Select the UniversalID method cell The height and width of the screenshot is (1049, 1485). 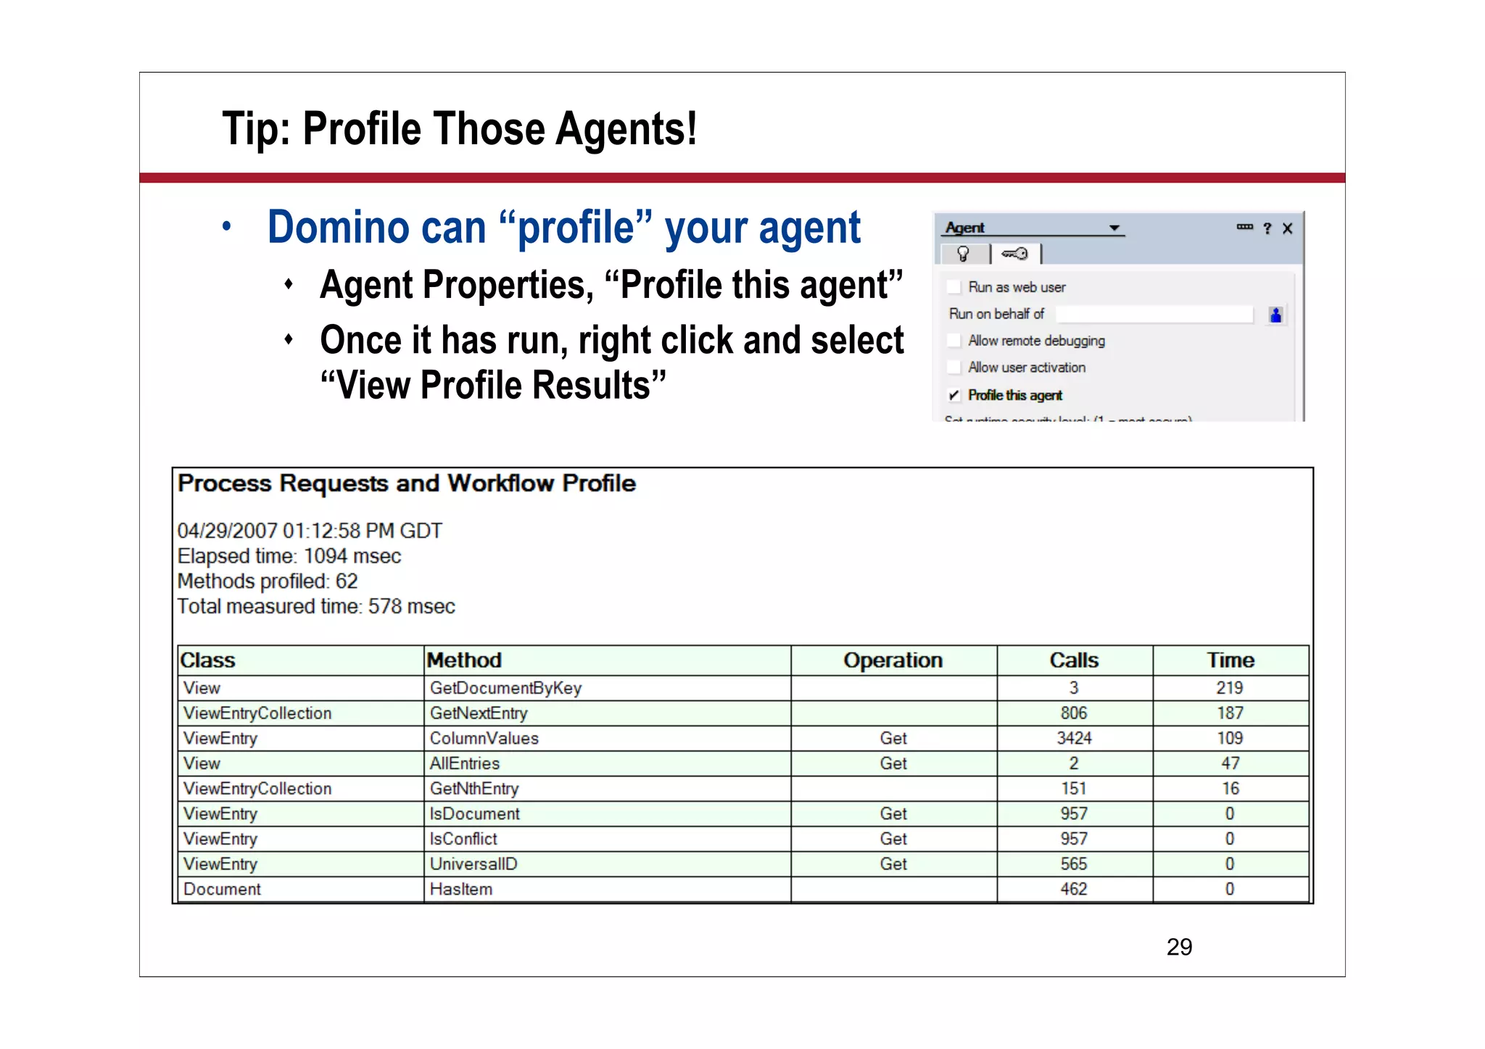pyautogui.click(x=608, y=864)
